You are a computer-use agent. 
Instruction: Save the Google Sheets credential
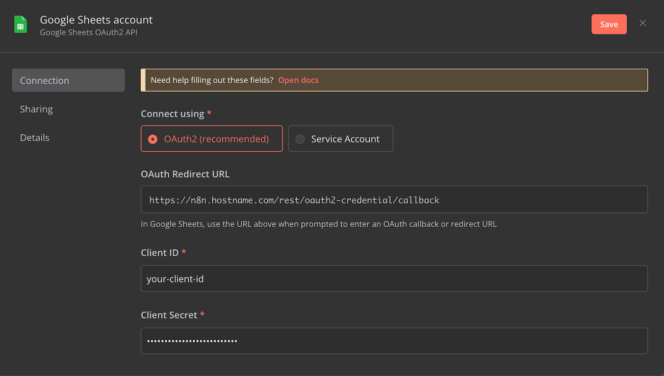click(x=609, y=24)
